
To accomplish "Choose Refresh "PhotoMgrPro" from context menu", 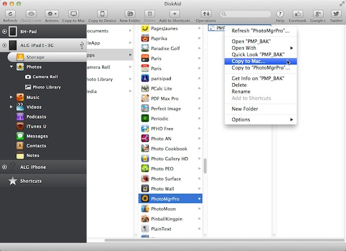I will [261, 31].
